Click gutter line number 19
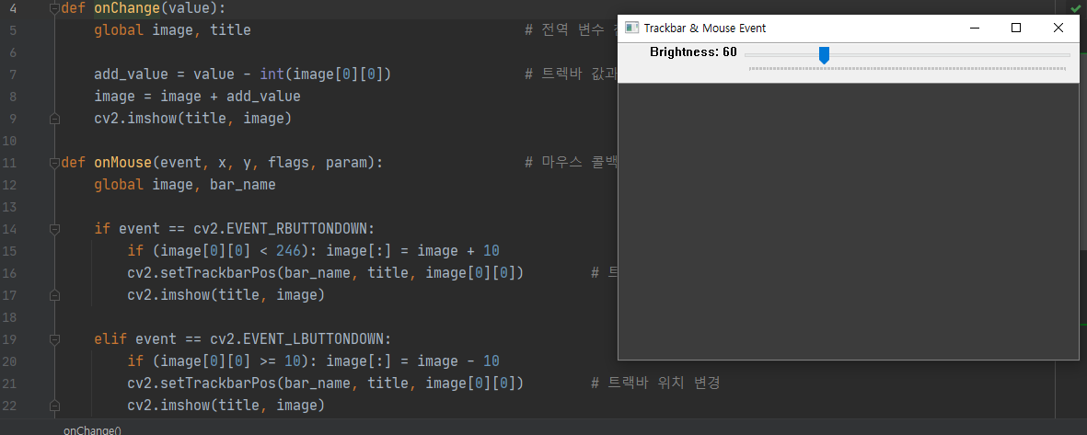This screenshot has height=435, width=1087. (10, 339)
